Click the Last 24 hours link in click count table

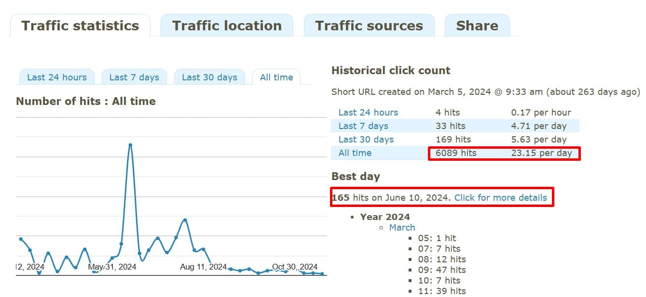(368, 113)
